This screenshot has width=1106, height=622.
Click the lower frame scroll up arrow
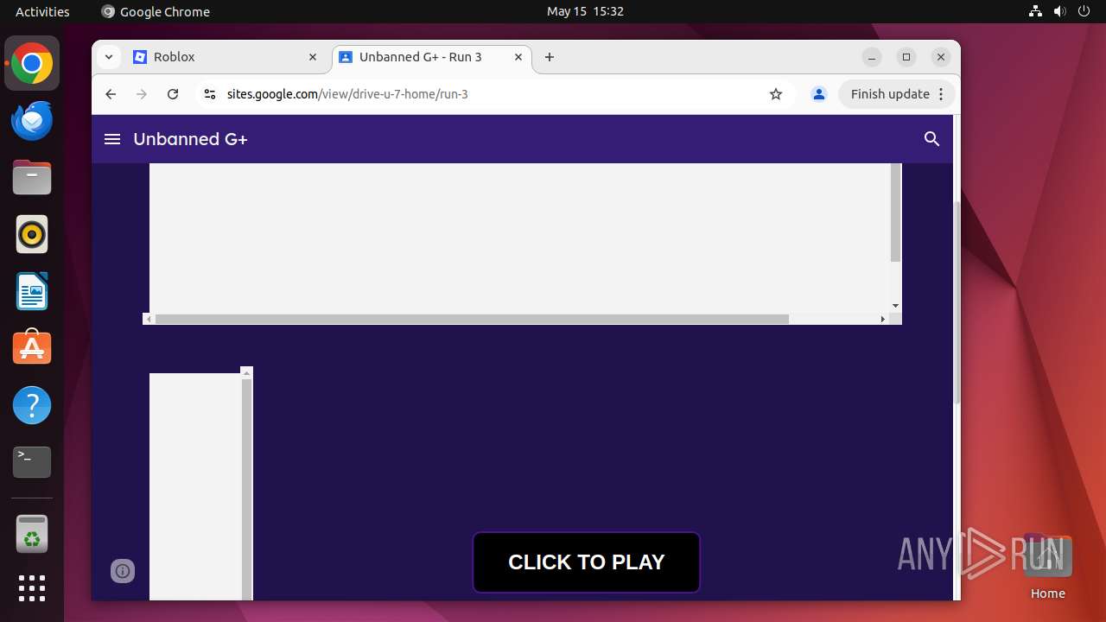(247, 372)
